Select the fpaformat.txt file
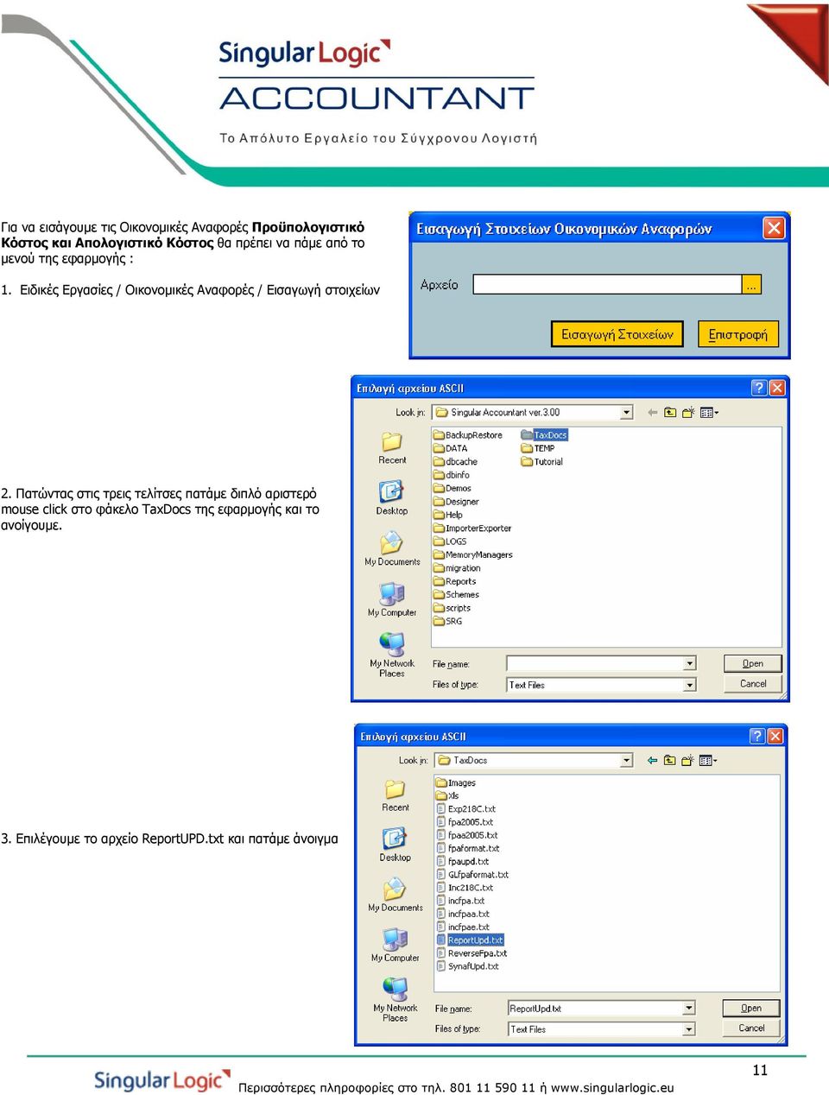Viewport: 829px width, 1095px height. point(468,849)
